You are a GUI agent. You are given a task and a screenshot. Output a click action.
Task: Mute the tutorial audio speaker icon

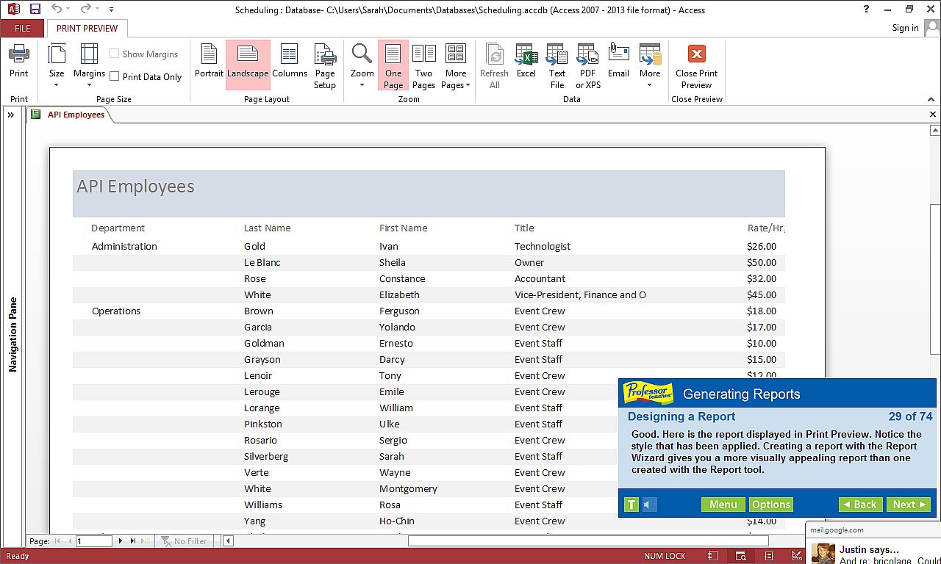pos(648,505)
